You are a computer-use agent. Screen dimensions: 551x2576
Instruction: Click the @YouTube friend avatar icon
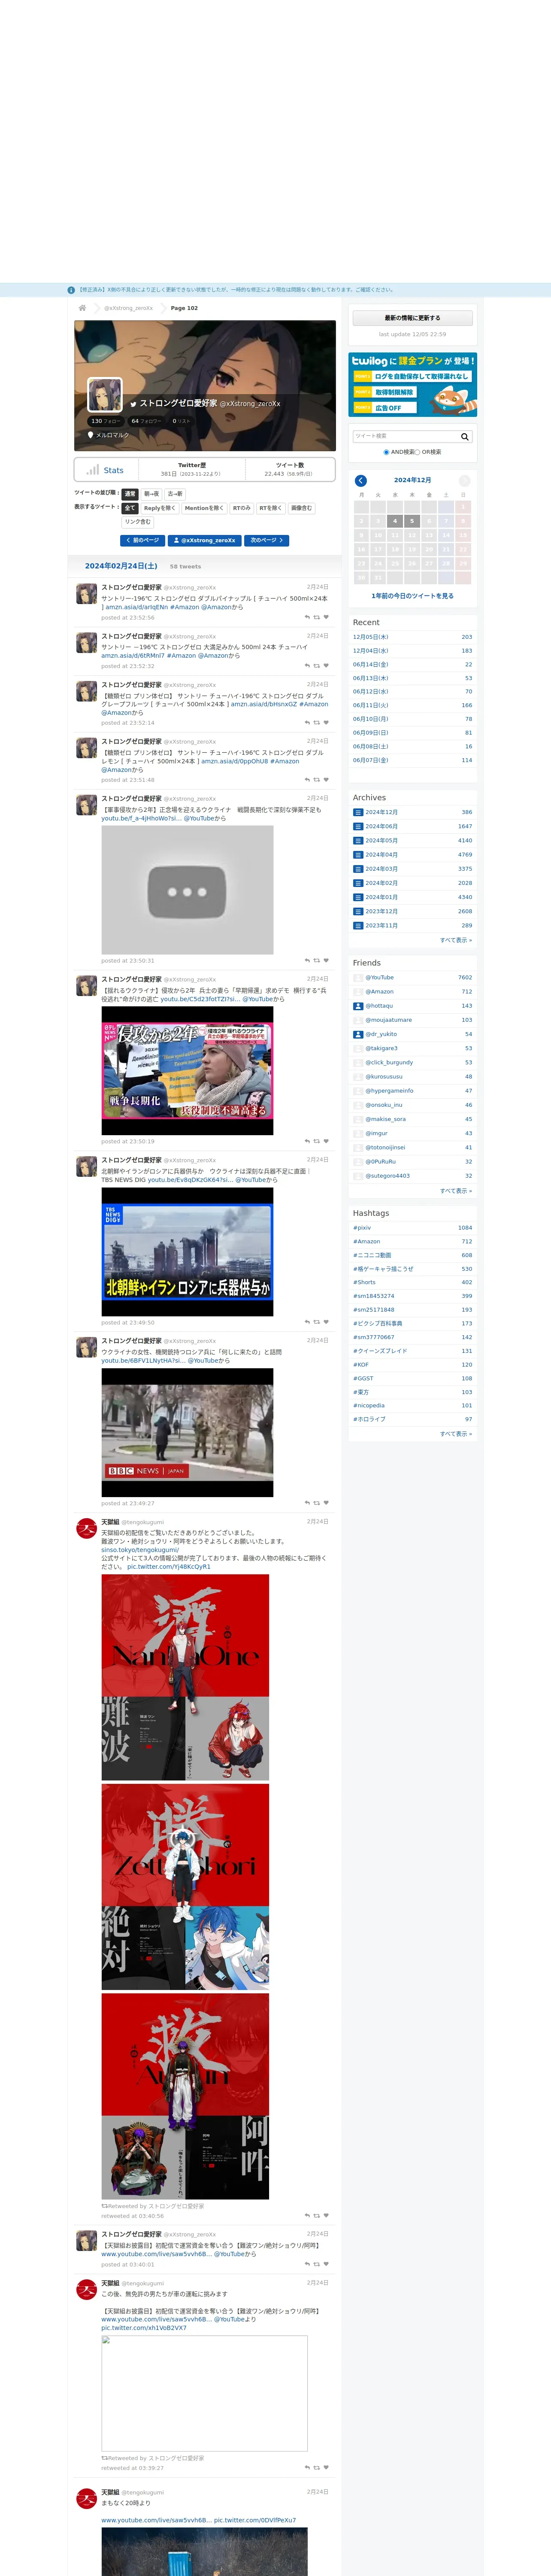coord(358,977)
